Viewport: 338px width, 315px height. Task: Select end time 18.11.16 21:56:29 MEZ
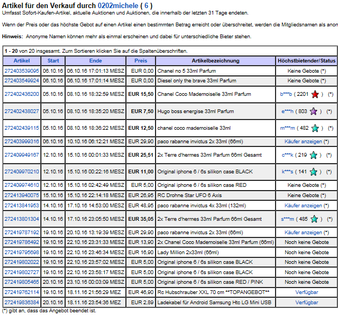(x=94, y=292)
